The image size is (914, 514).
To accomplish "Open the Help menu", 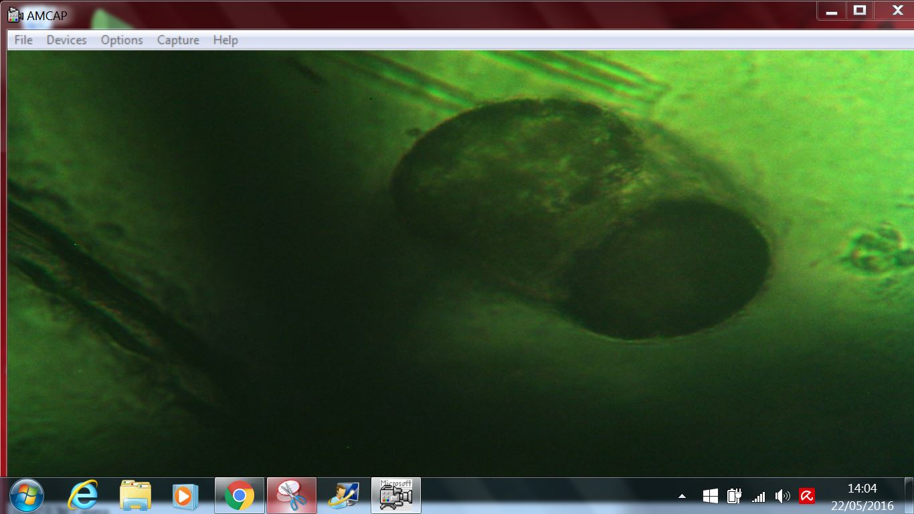I will point(225,40).
